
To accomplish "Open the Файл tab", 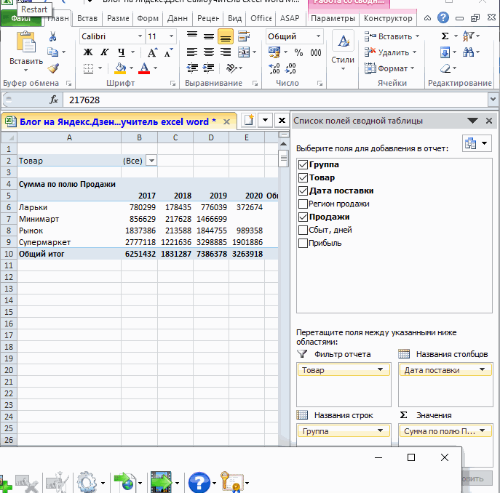I will 20,18.
